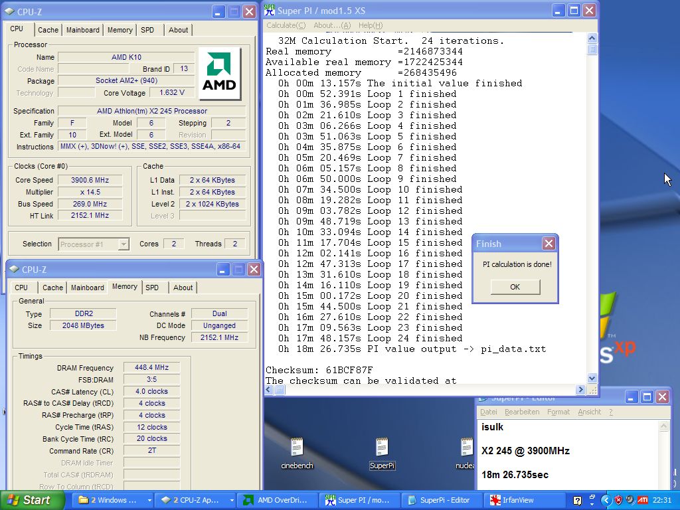This screenshot has height=510, width=680.
Task: Expand the Windows group taskbar dropdown arrow
Action: pyautogui.click(x=149, y=500)
